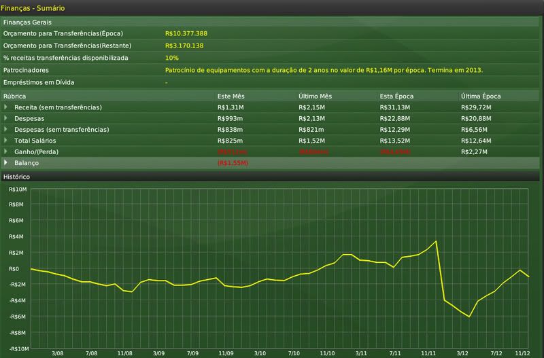Image resolution: width=544 pixels, height=358 pixels.
Task: Click the Rúbrica column header
Action: [15, 96]
